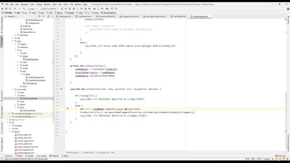Open the Navigate menu

click(x=24, y=4)
